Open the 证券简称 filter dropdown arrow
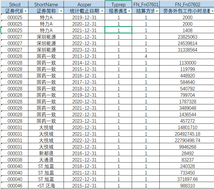 click(61, 11)
